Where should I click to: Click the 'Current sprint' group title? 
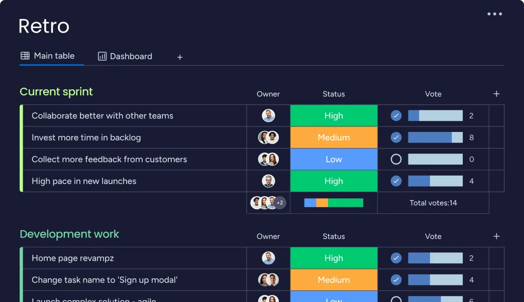click(x=56, y=92)
